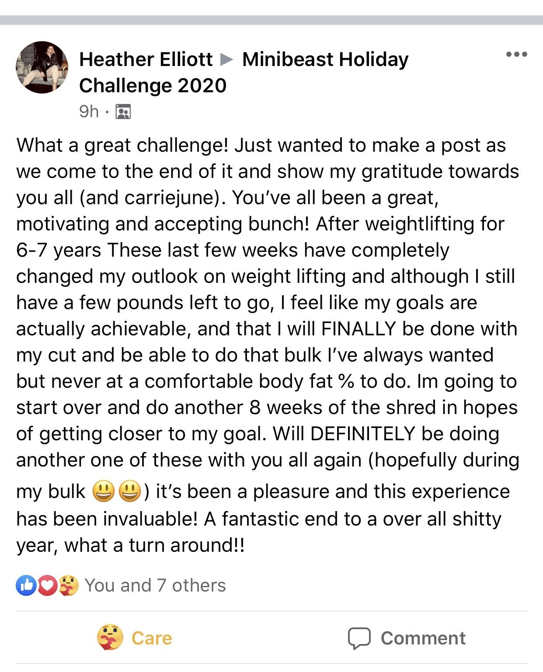Open the Minibeast Holiday group link

tap(325, 59)
